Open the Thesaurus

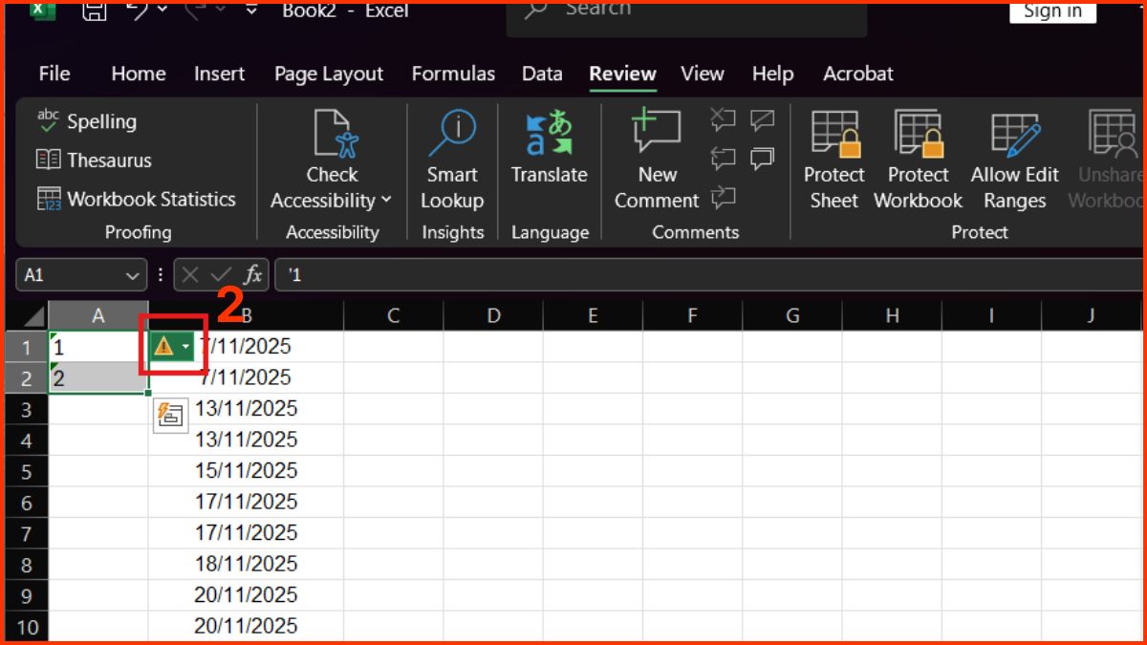click(94, 160)
